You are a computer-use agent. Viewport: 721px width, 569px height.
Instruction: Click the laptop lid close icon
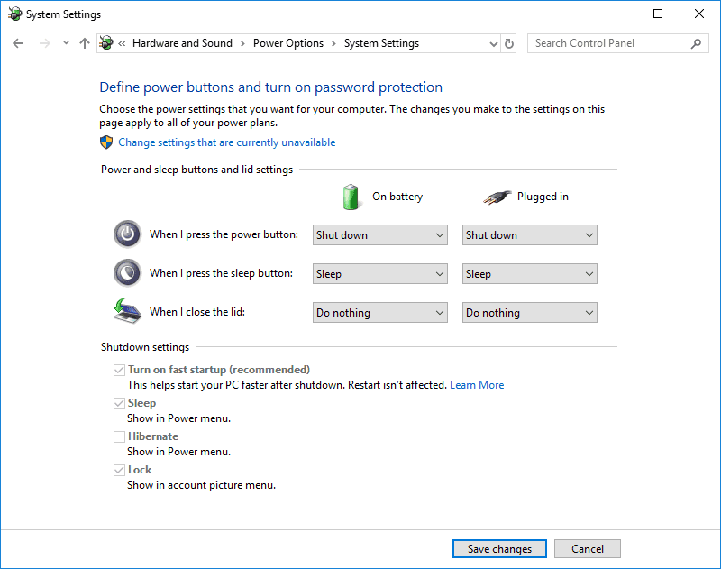click(127, 311)
